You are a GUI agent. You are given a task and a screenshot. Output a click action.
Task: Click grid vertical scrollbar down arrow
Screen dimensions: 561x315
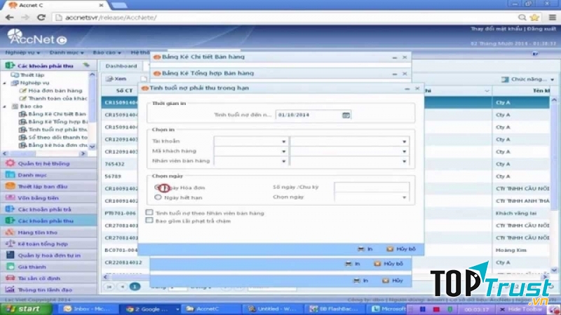pos(553,270)
